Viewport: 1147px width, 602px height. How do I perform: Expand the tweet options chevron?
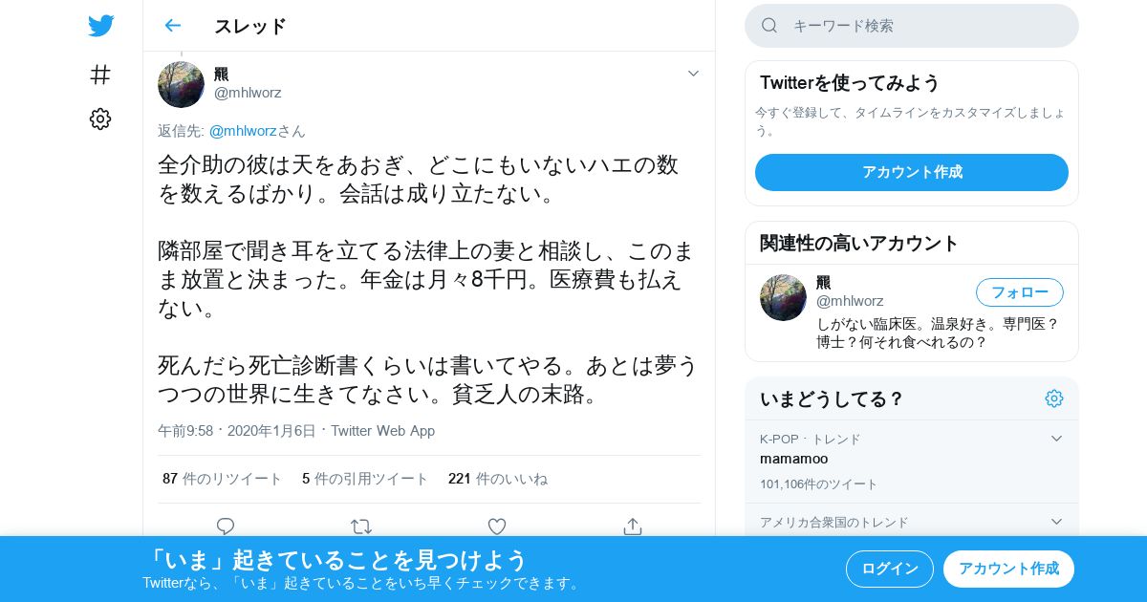[x=693, y=74]
